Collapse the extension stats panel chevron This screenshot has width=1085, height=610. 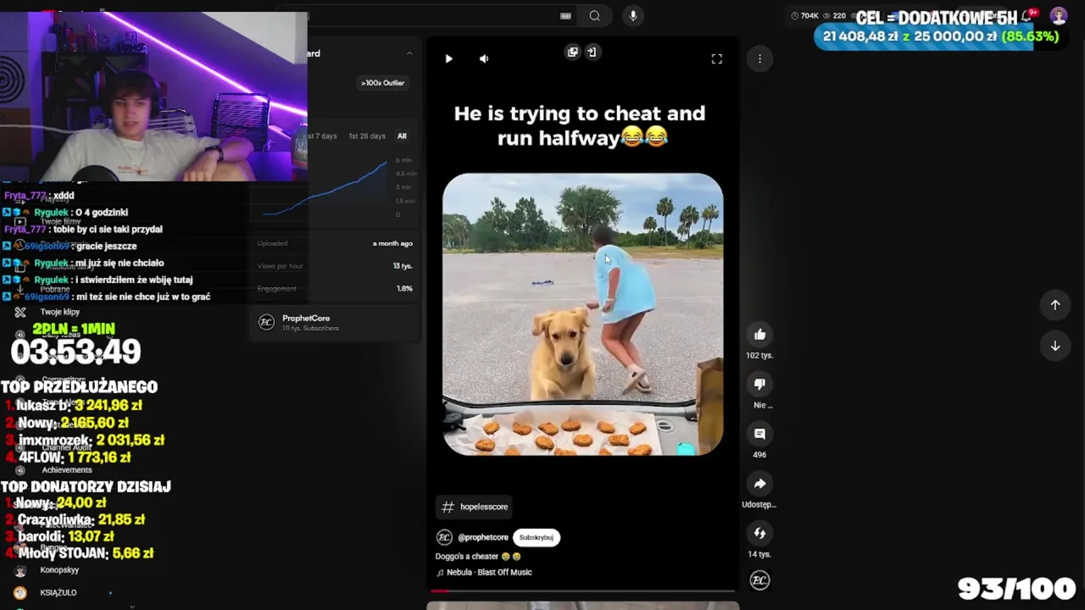click(409, 53)
